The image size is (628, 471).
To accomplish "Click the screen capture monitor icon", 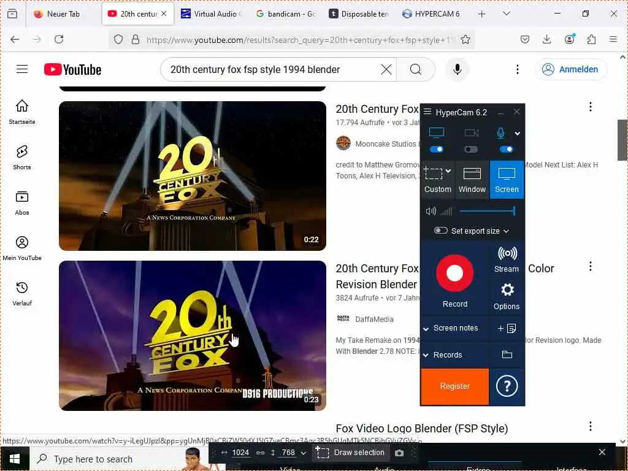I will click(x=436, y=132).
